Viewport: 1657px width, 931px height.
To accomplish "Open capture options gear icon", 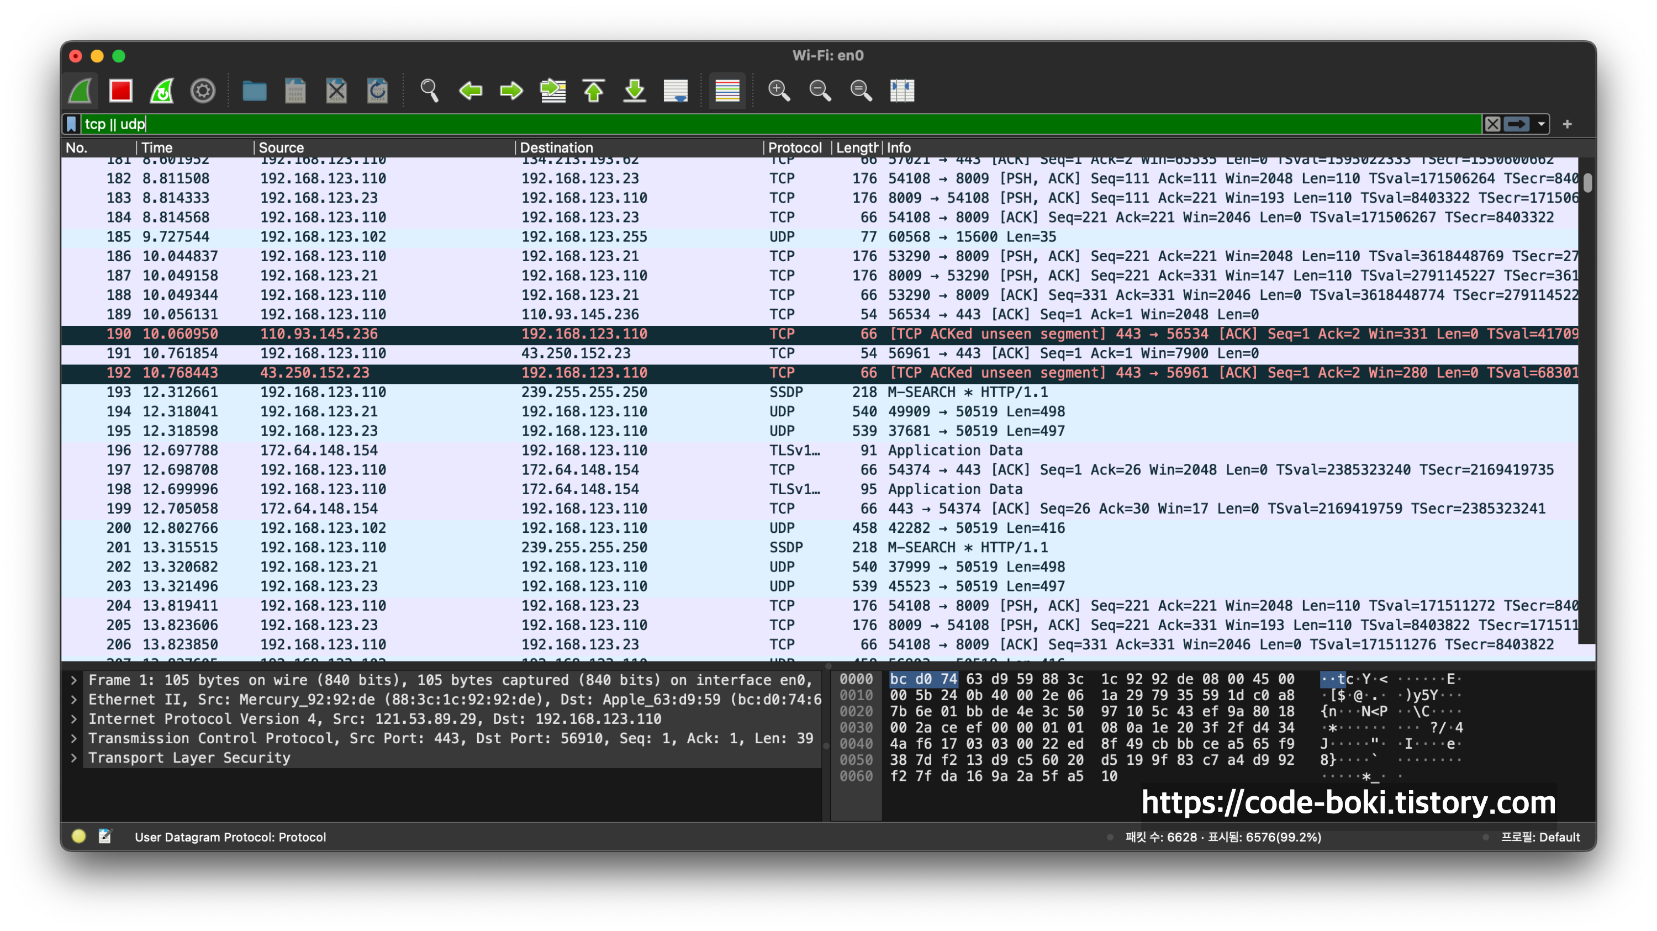I will point(203,91).
